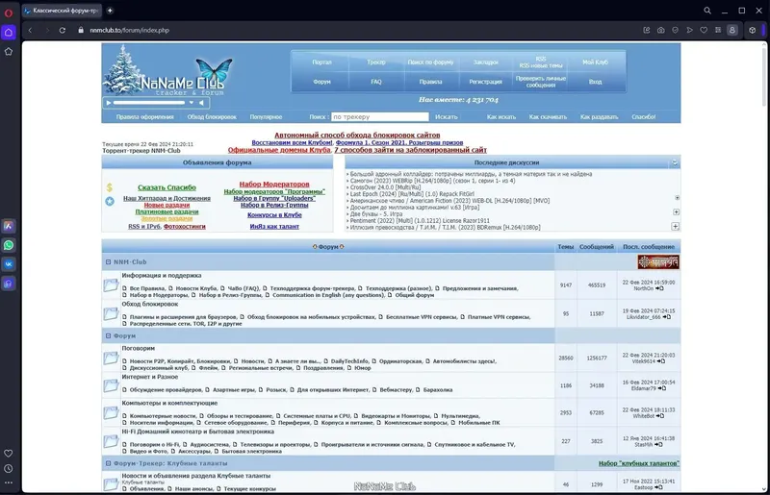Collapse the Форум category section
770x495 pixels.
pos(108,336)
